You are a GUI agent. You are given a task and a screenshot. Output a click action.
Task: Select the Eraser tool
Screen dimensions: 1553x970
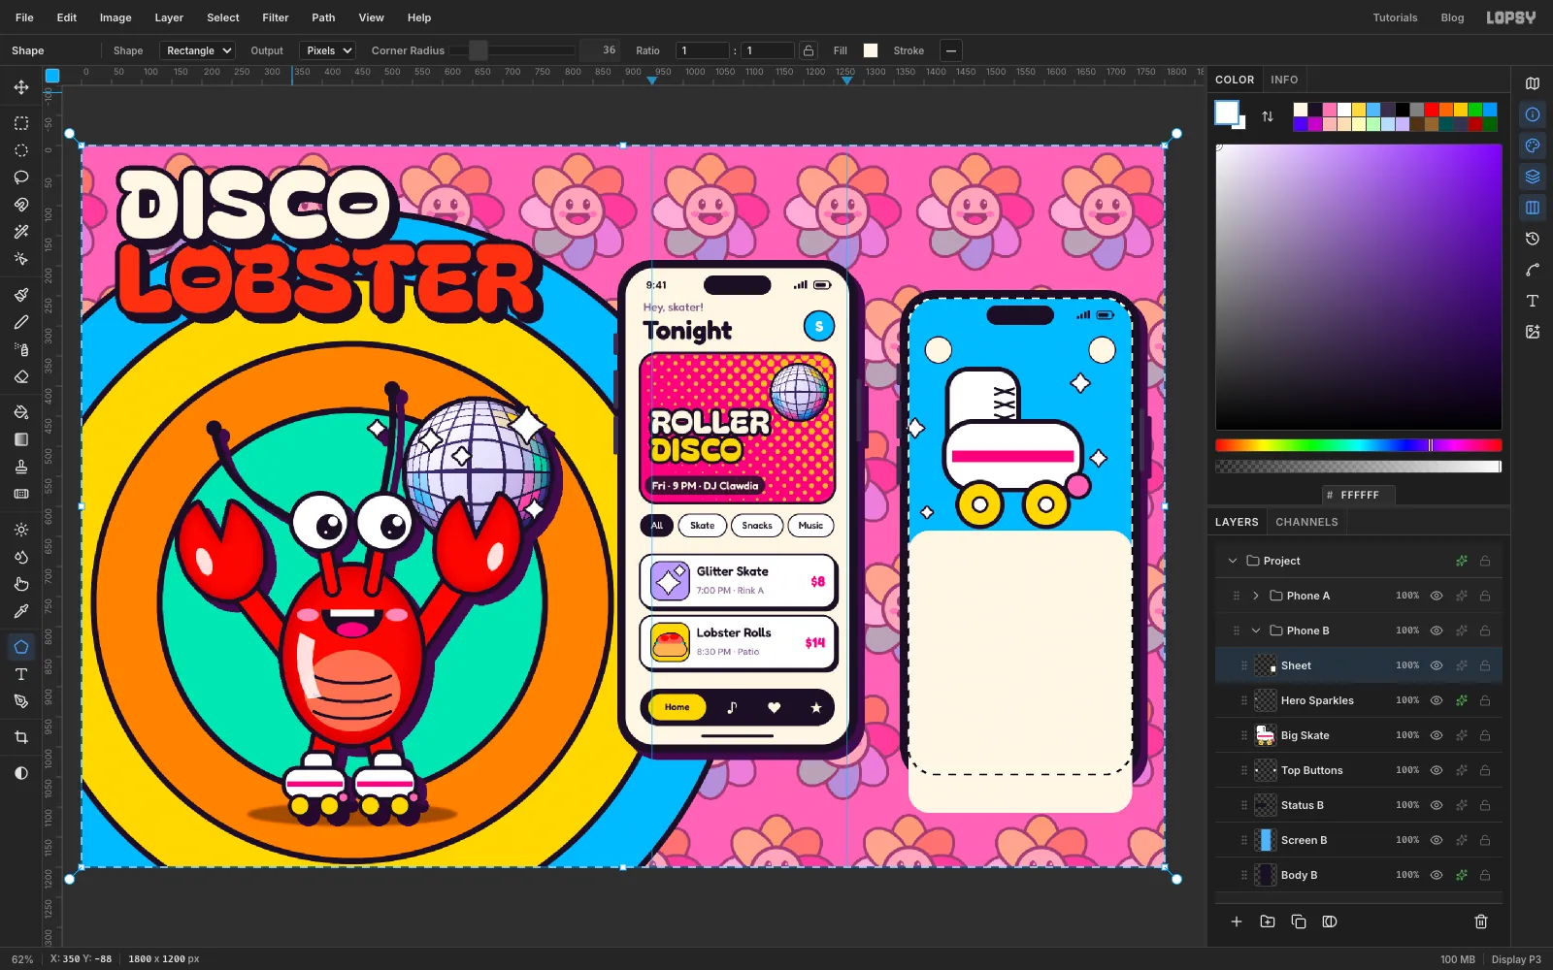tap(21, 376)
